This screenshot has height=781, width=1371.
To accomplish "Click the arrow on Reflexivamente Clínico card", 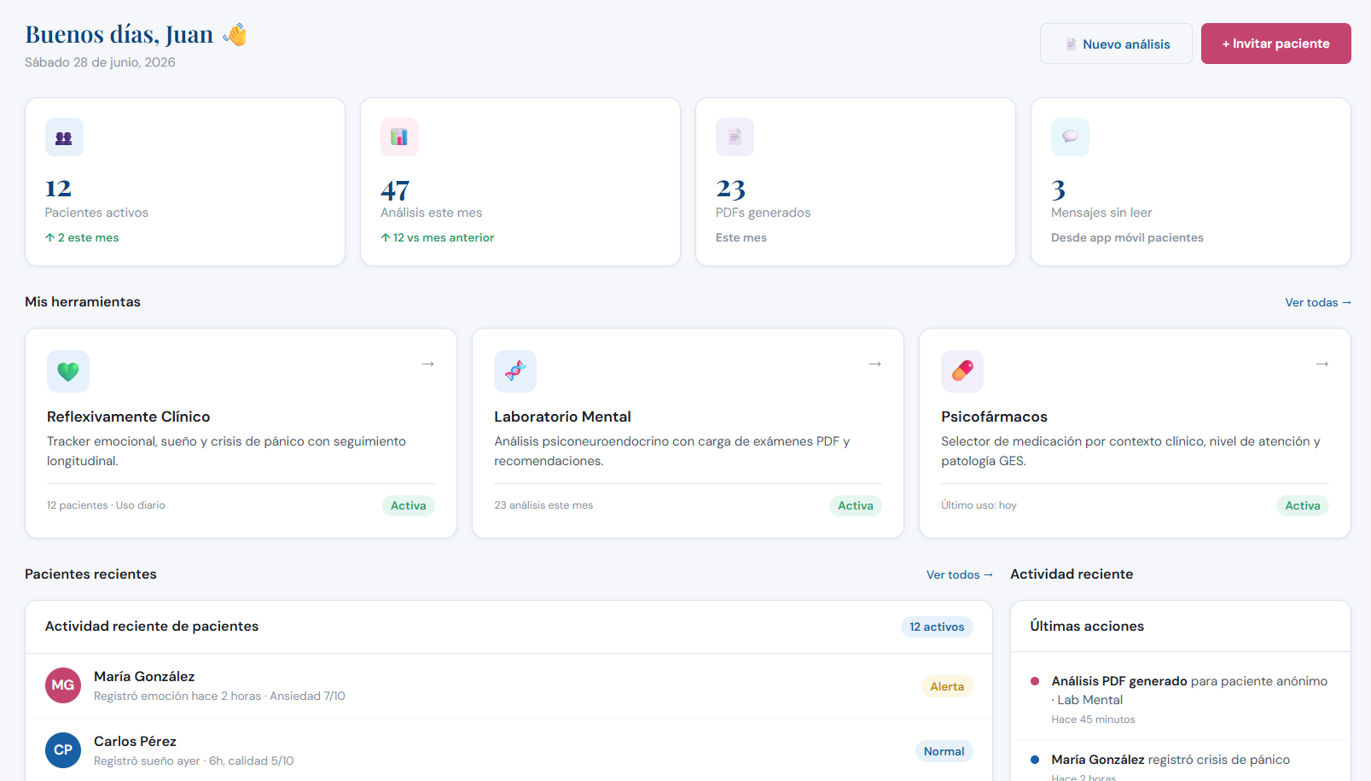I will point(428,364).
